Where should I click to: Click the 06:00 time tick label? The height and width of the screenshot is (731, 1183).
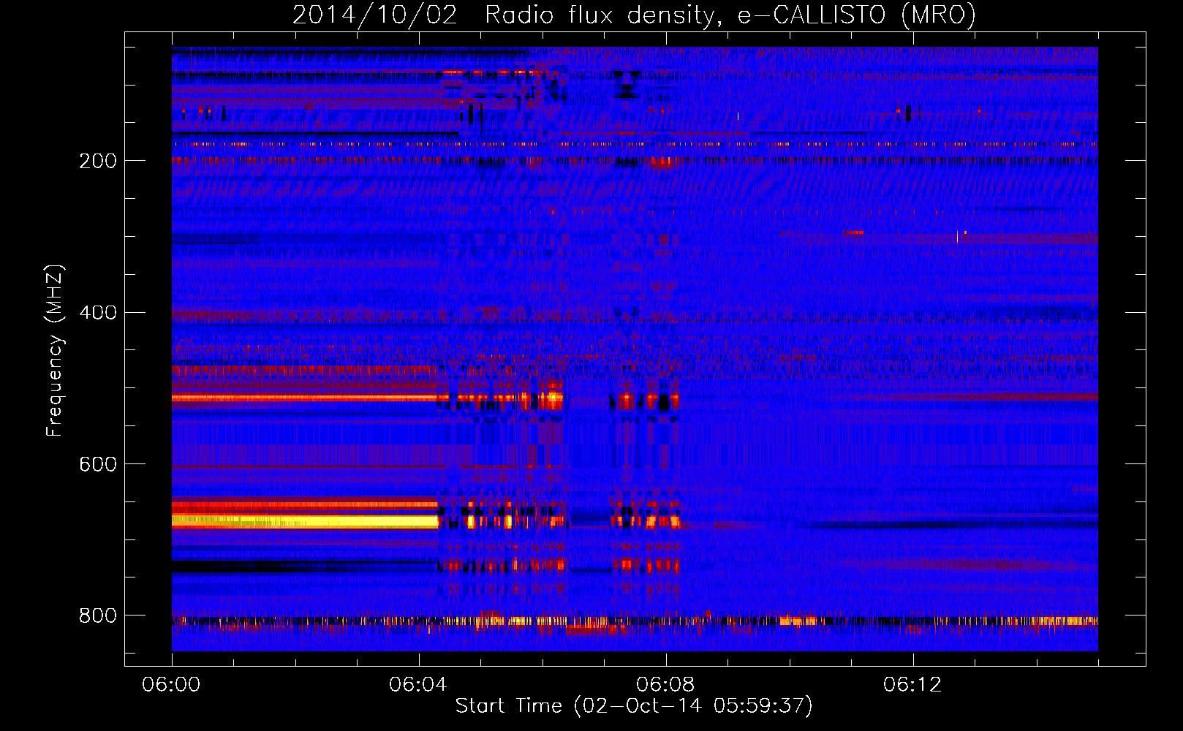(x=171, y=685)
